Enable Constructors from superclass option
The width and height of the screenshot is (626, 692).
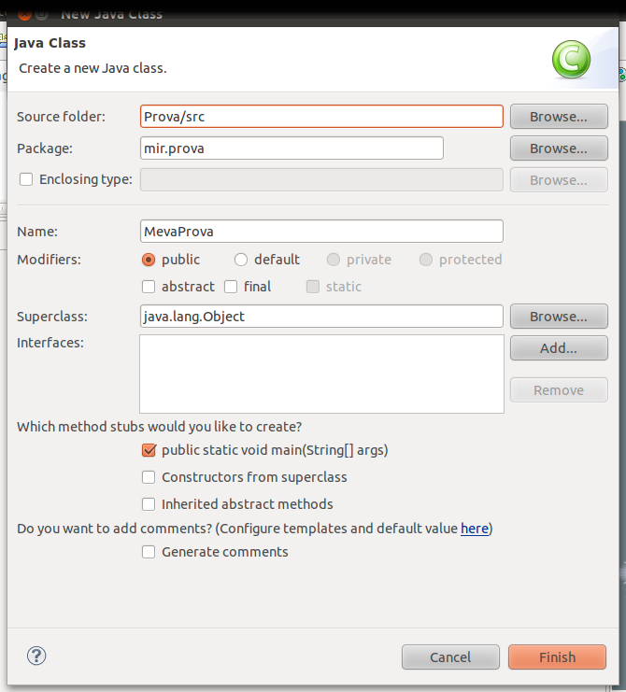point(149,477)
